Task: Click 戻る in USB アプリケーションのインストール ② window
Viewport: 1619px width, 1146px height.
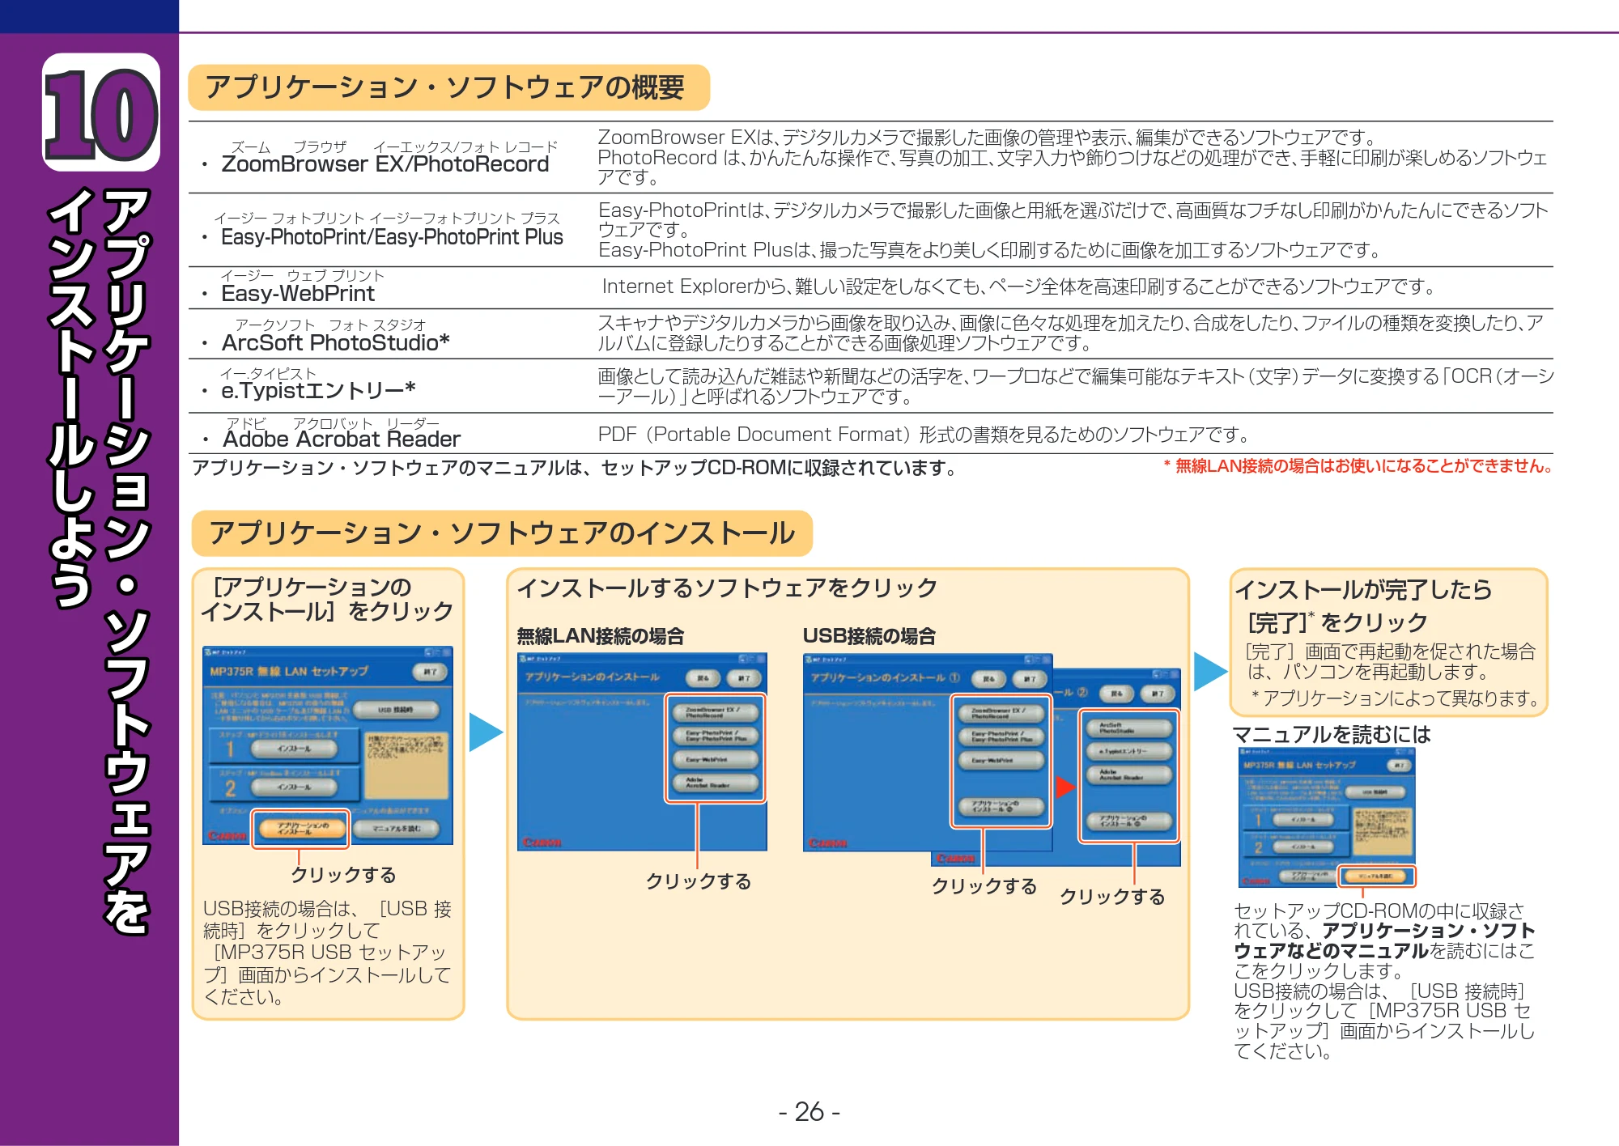Action: coord(1117,694)
